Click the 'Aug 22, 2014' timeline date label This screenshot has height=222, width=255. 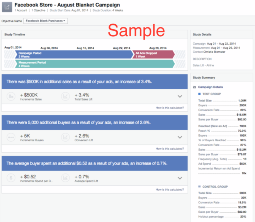(x=122, y=48)
